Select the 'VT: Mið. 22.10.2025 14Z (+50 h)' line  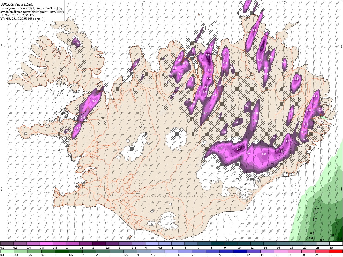point(22,19)
